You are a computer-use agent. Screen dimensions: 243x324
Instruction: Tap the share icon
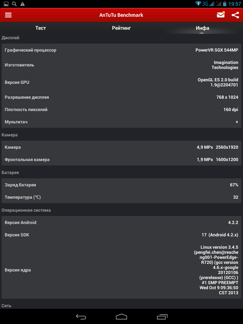pyautogui.click(x=235, y=15)
